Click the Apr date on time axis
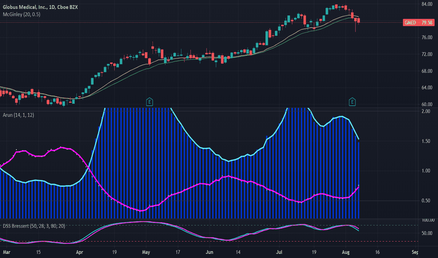This screenshot has height=258, width=438. (79, 252)
